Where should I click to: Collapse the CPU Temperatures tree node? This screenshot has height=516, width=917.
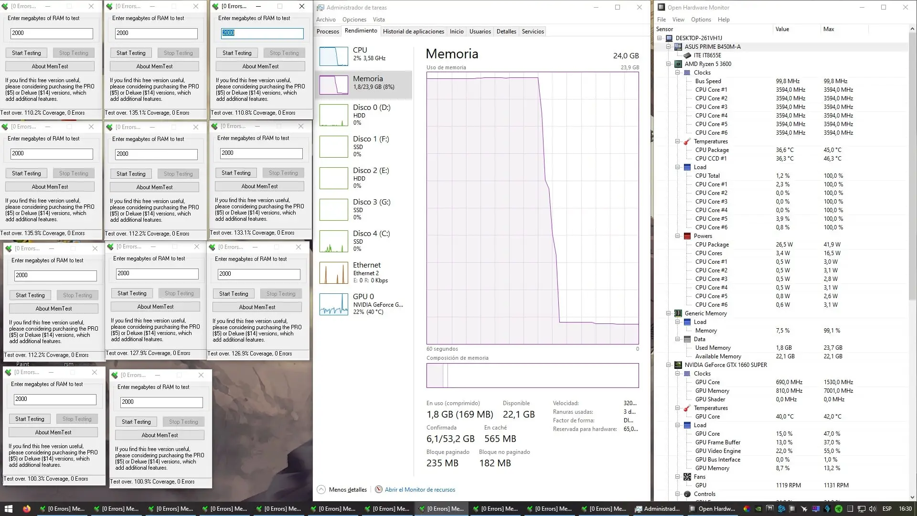(x=677, y=141)
